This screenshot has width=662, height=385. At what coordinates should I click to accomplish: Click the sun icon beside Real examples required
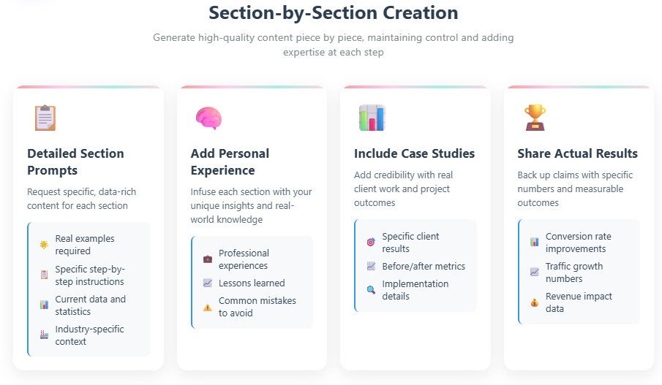44,245
